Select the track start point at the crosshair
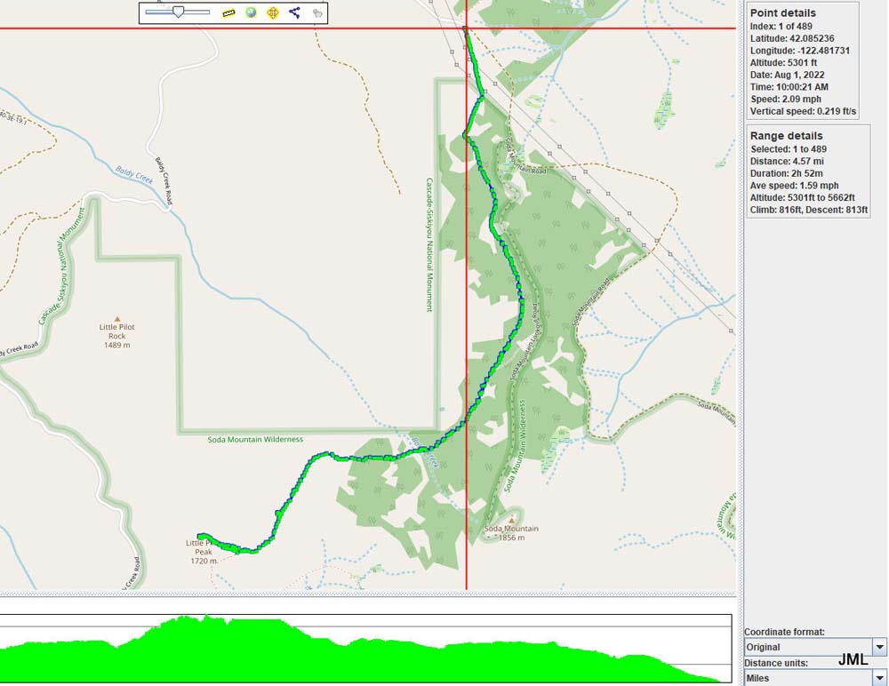 466,29
